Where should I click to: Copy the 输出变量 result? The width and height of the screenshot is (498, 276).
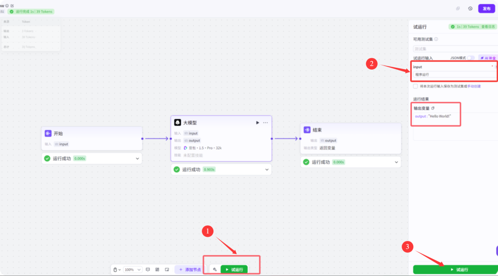(433, 108)
